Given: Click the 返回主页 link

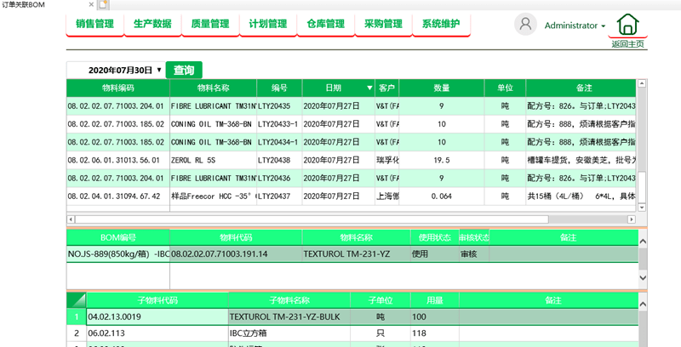Looking at the screenshot, I should [627, 44].
